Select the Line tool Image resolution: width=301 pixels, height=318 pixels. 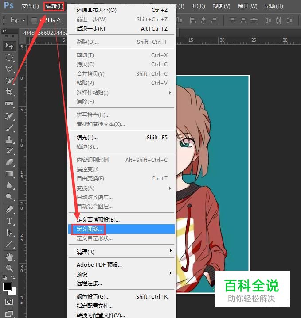click(9, 244)
